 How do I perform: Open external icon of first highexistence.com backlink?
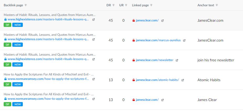pyautogui.click(x=93, y=20)
